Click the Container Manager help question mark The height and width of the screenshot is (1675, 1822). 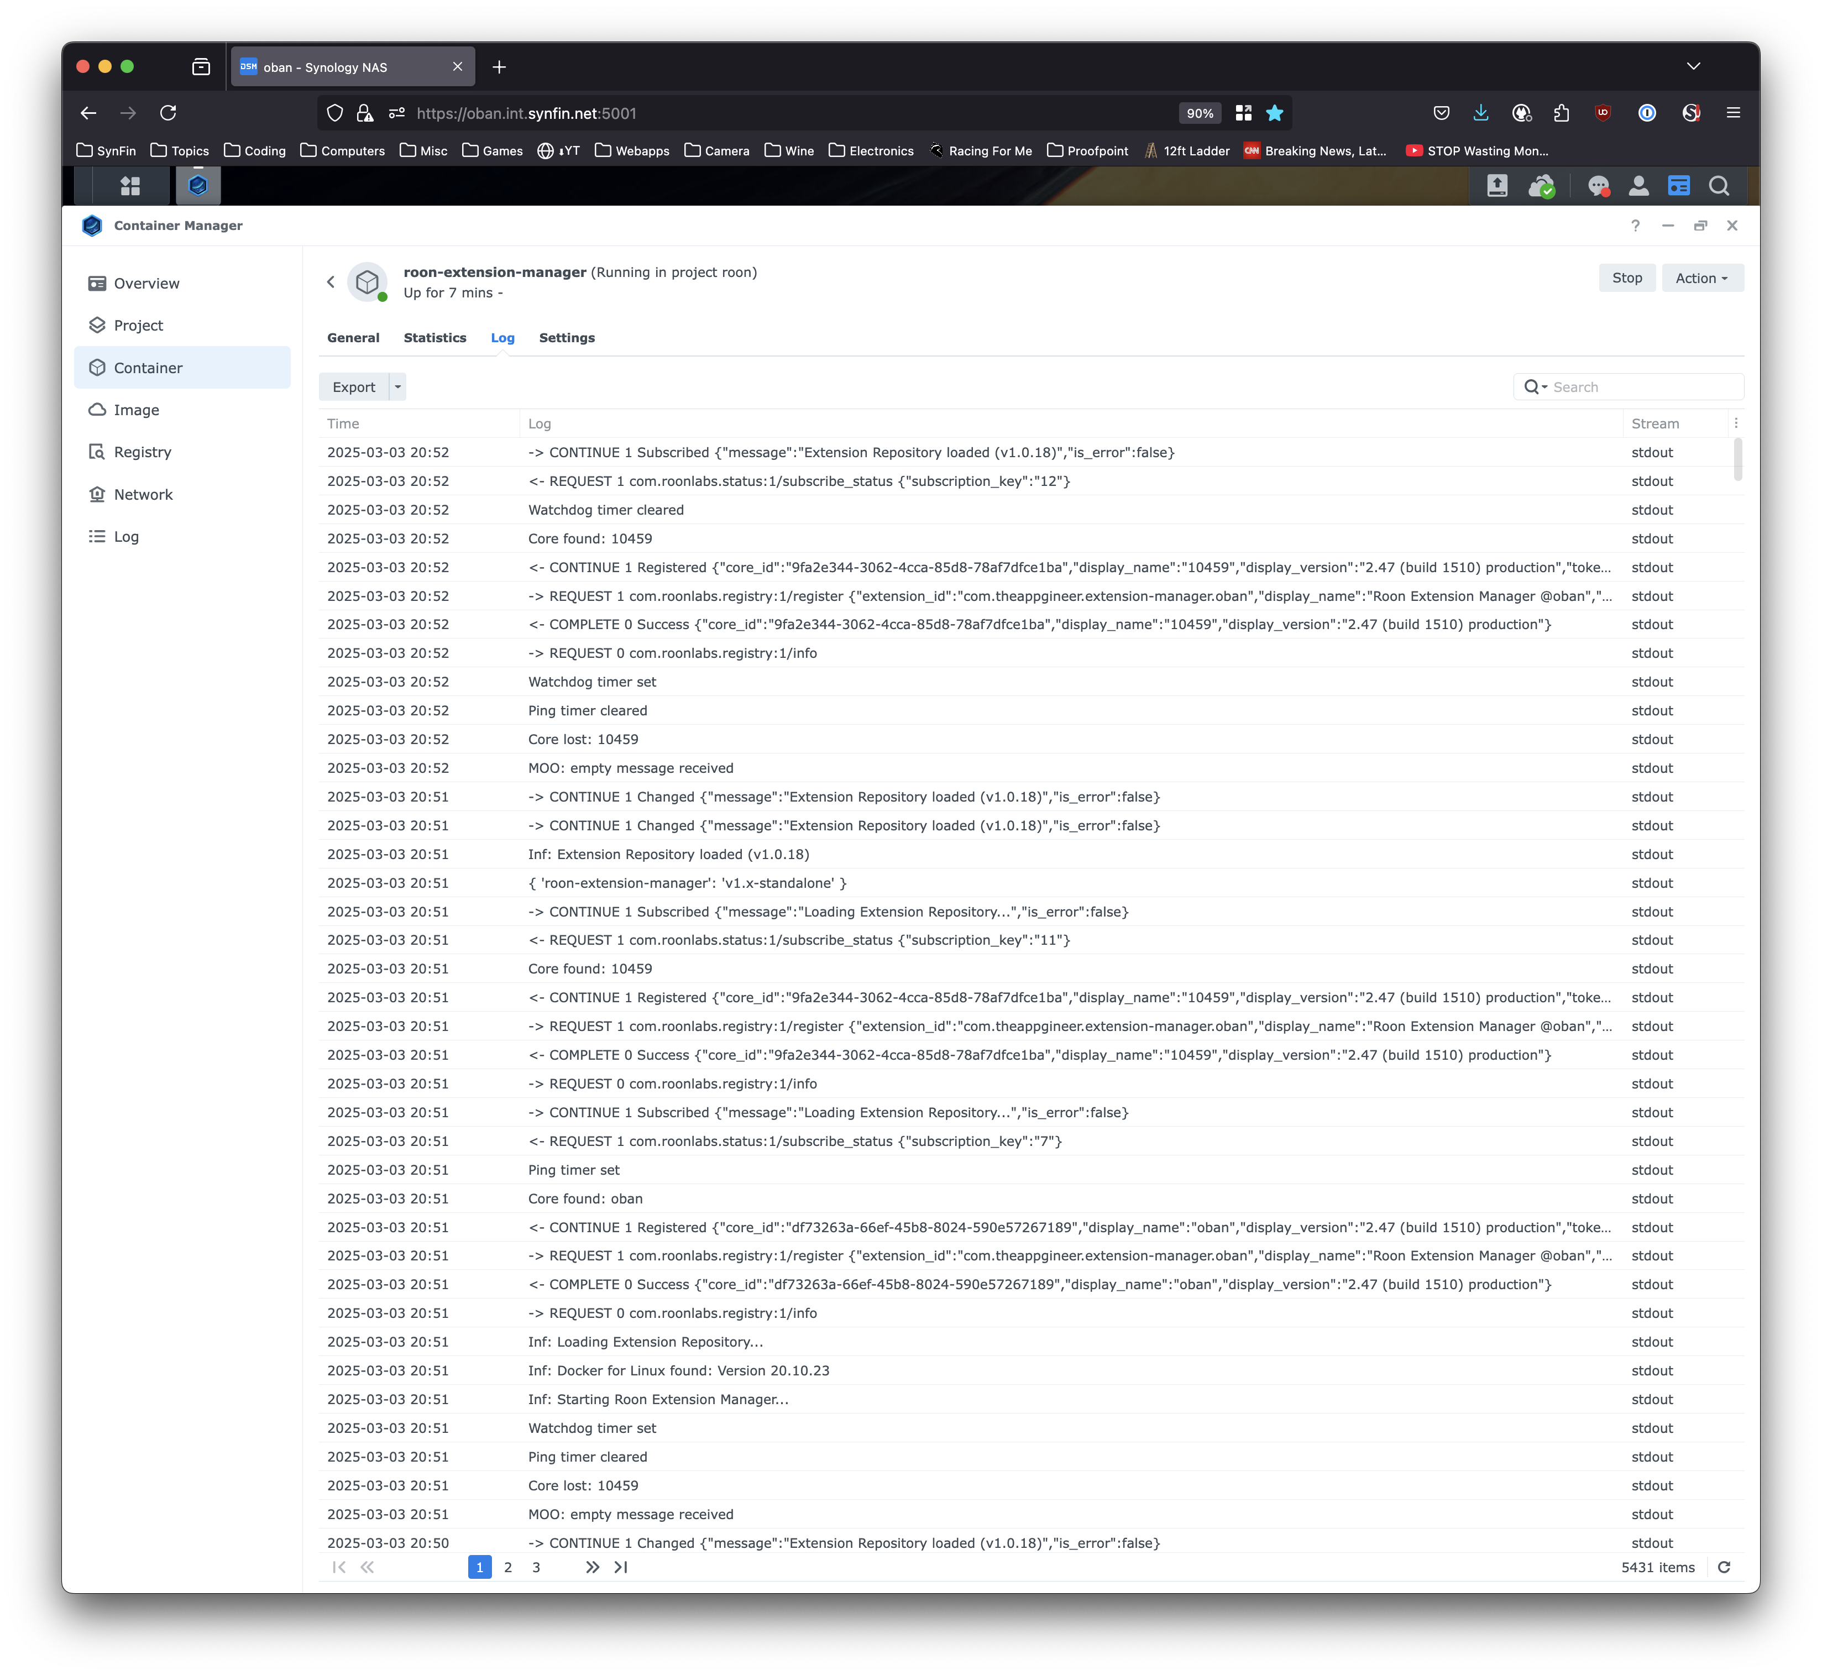1635,226
